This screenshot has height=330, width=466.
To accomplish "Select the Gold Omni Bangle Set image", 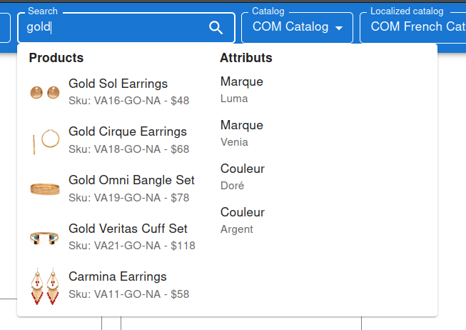I will pyautogui.click(x=44, y=189).
